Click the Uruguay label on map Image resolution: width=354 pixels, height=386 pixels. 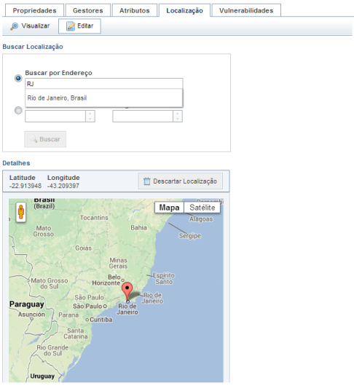pyautogui.click(x=42, y=376)
